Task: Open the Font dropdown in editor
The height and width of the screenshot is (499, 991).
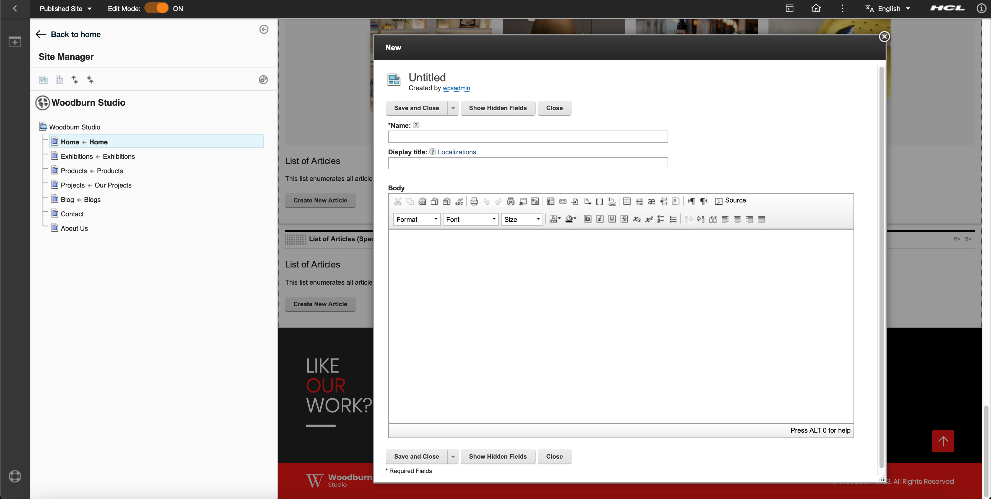Action: [x=469, y=219]
